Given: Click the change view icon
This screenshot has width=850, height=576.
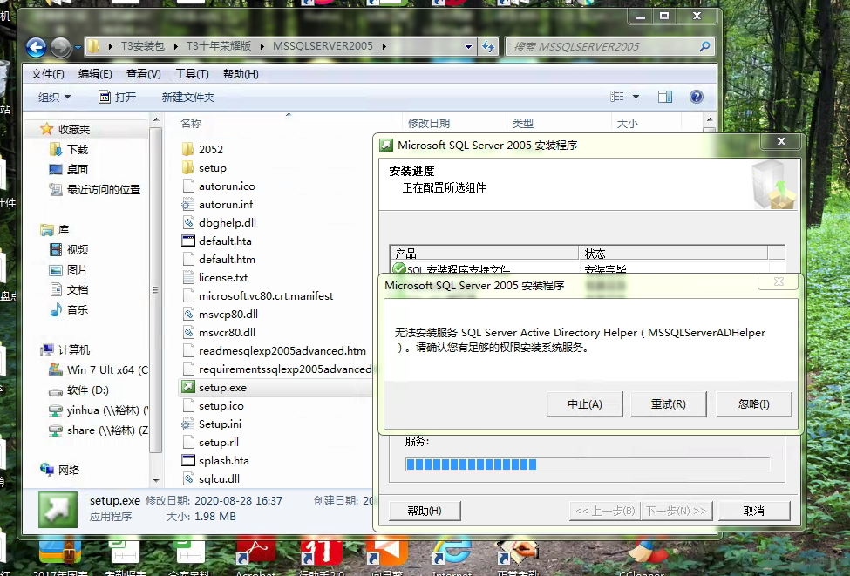Looking at the screenshot, I should tap(617, 97).
